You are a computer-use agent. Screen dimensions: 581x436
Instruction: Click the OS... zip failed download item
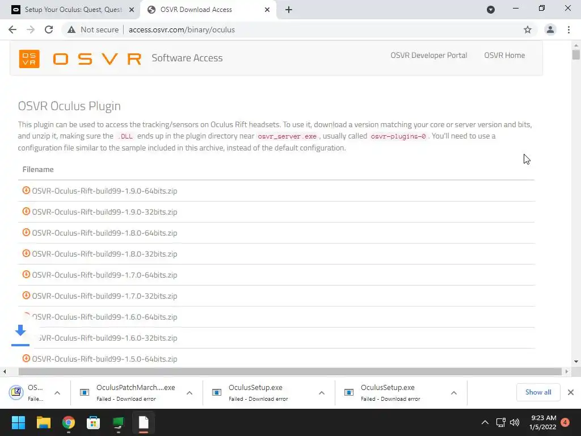27,393
